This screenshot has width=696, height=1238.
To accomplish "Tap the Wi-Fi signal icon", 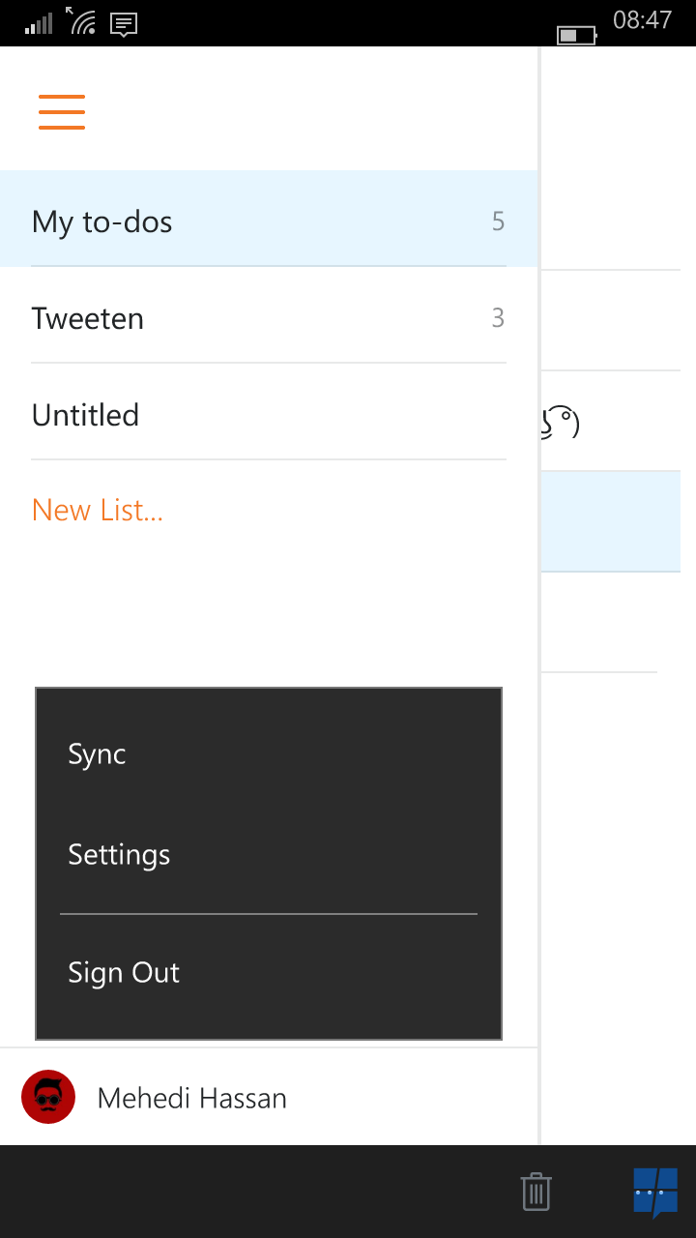I will click(81, 20).
